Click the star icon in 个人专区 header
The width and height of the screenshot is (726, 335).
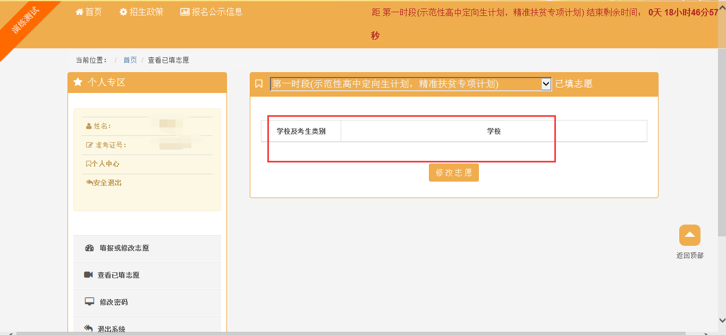[78, 82]
